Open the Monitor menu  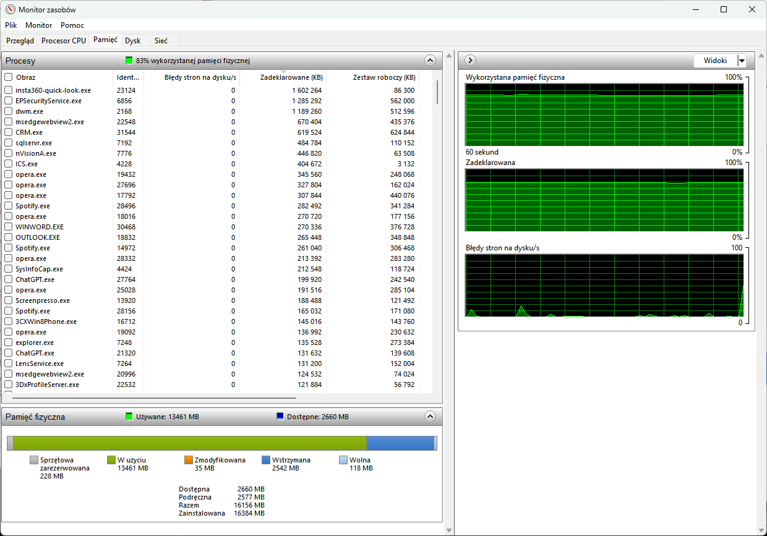(x=39, y=25)
